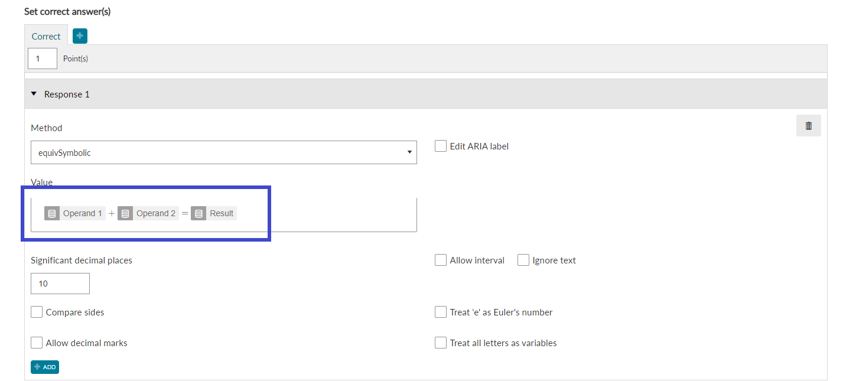Click the Result database icon

198,213
